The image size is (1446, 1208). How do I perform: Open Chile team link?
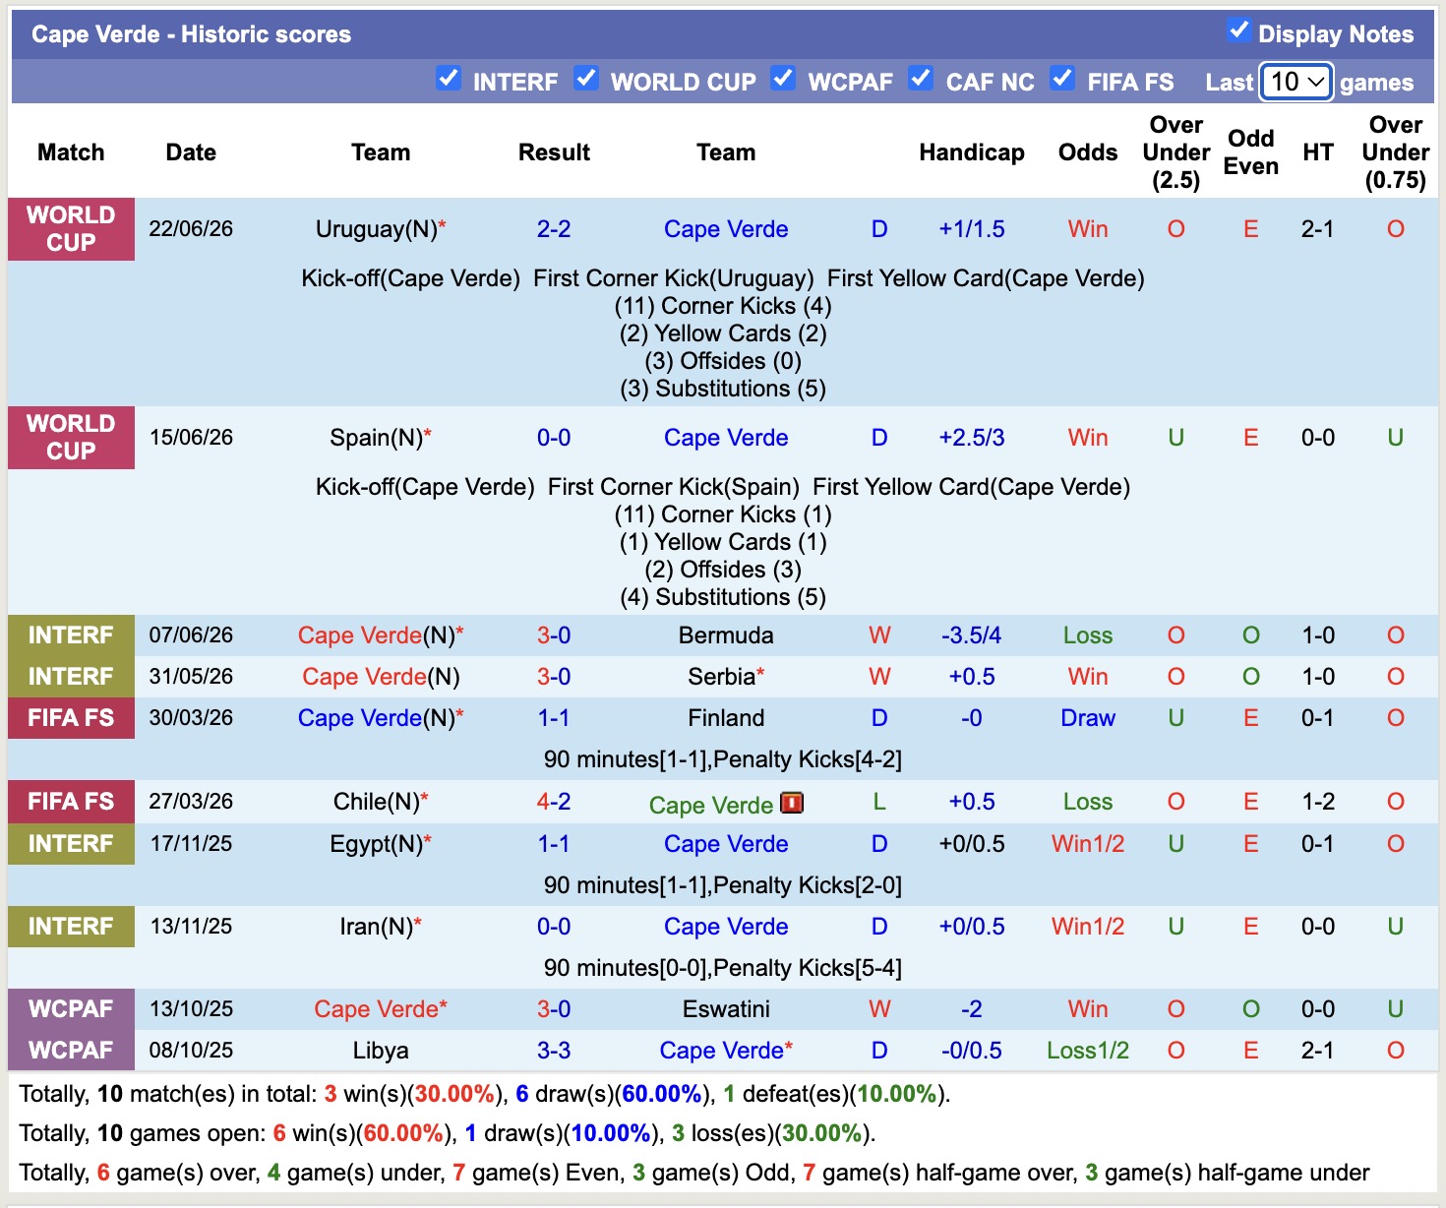[x=376, y=802]
